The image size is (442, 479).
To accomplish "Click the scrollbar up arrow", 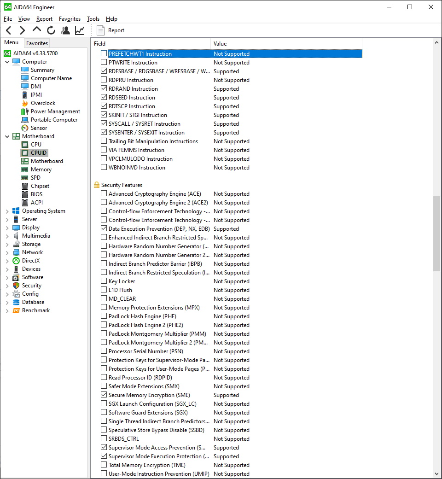I will (437, 43).
